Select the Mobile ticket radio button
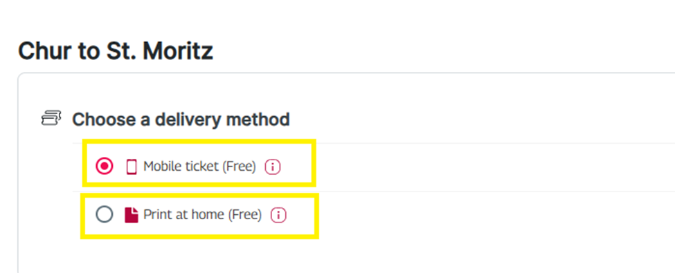 coord(104,166)
